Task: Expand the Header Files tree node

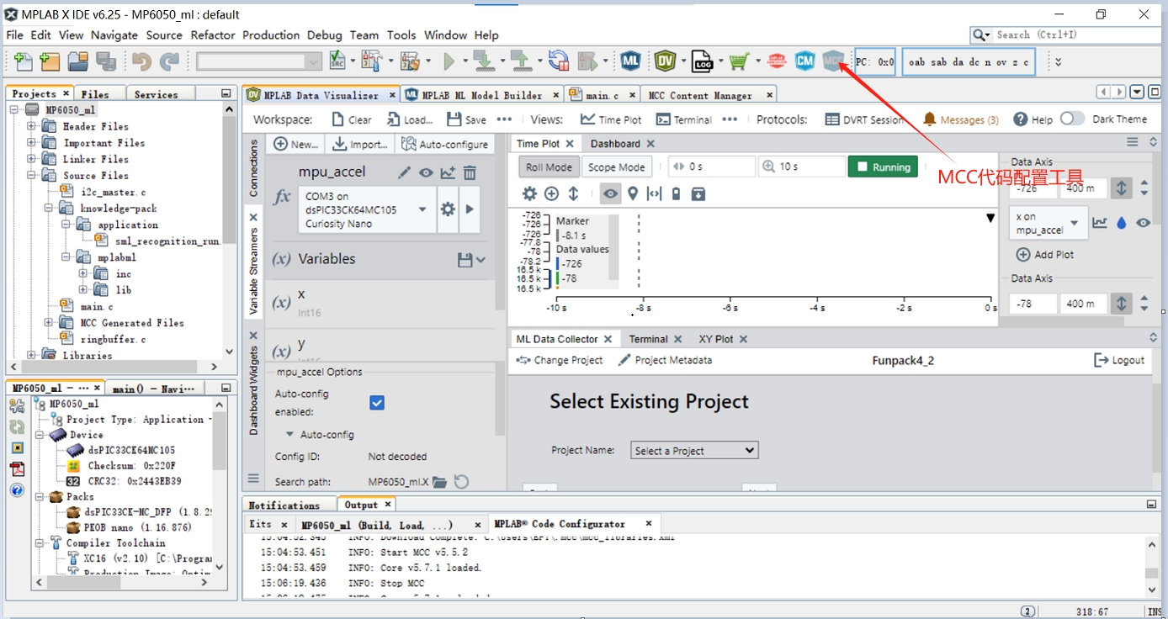Action: 31,126
